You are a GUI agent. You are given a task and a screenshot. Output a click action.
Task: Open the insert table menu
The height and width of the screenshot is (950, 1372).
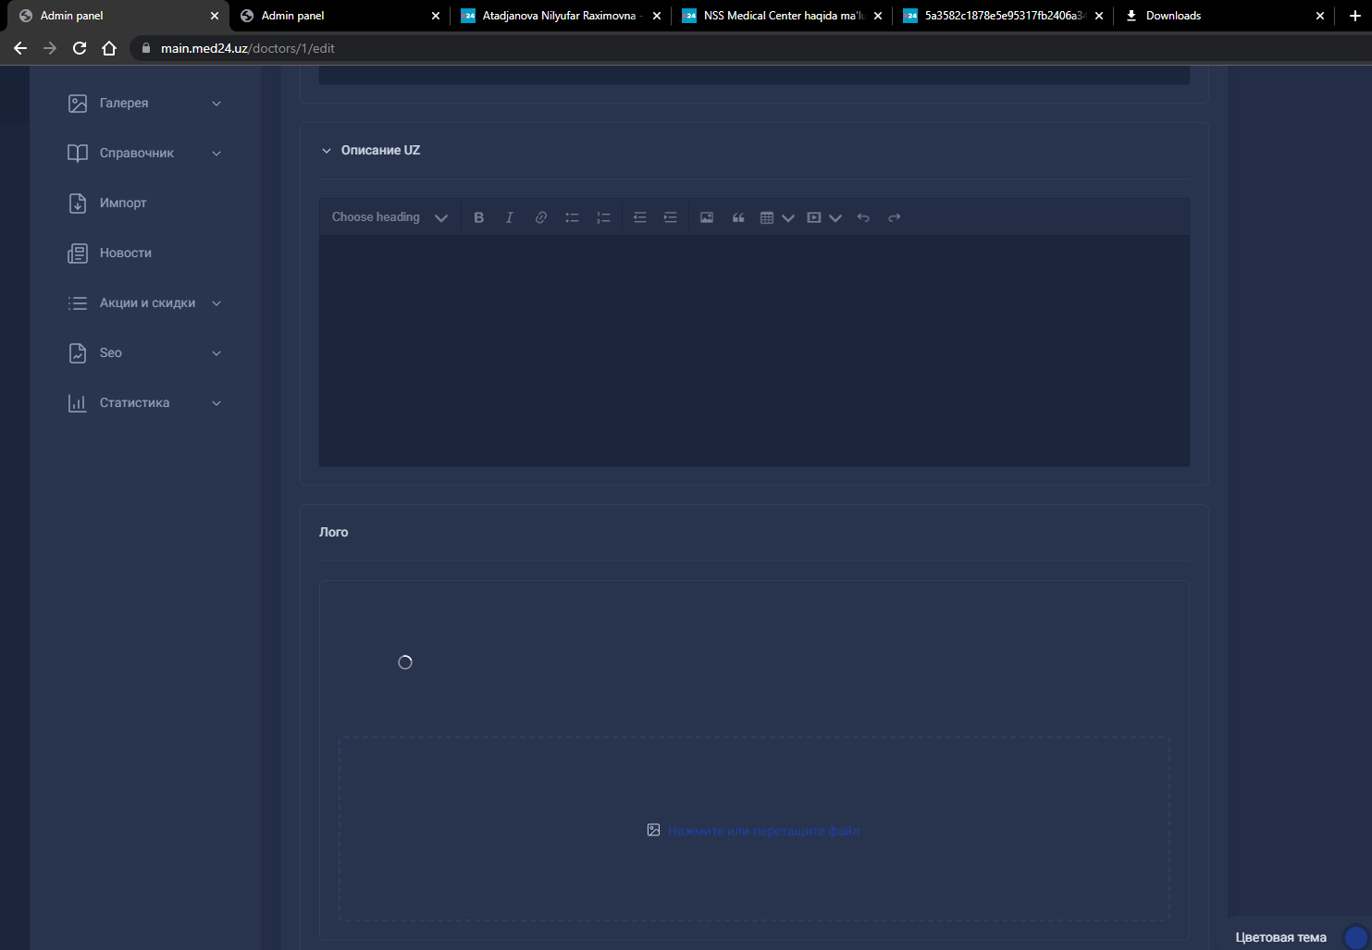pos(777,217)
